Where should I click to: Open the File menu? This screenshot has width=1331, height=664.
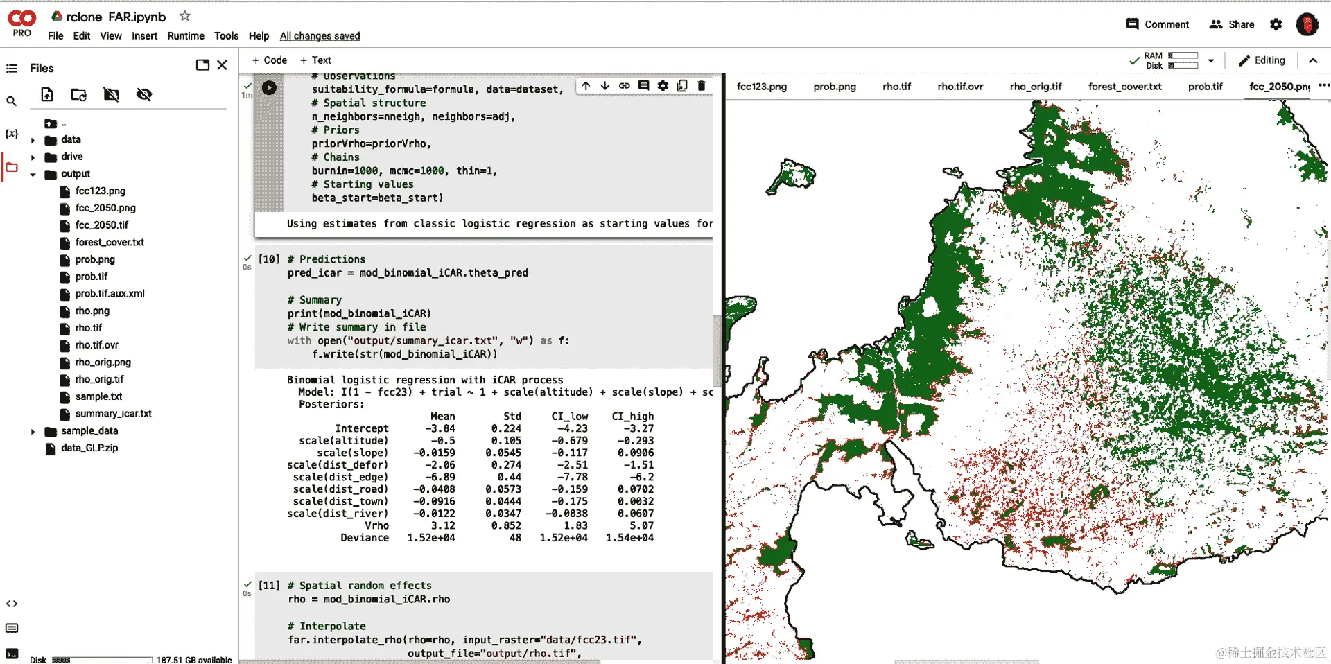(x=55, y=36)
